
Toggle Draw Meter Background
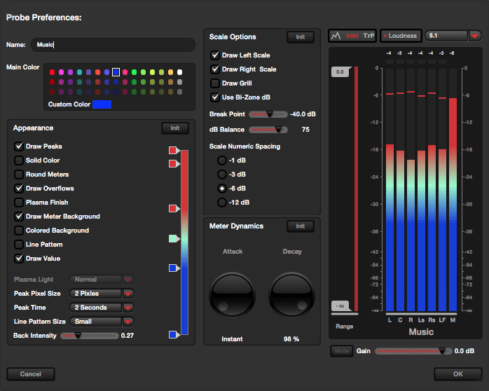coord(19,217)
